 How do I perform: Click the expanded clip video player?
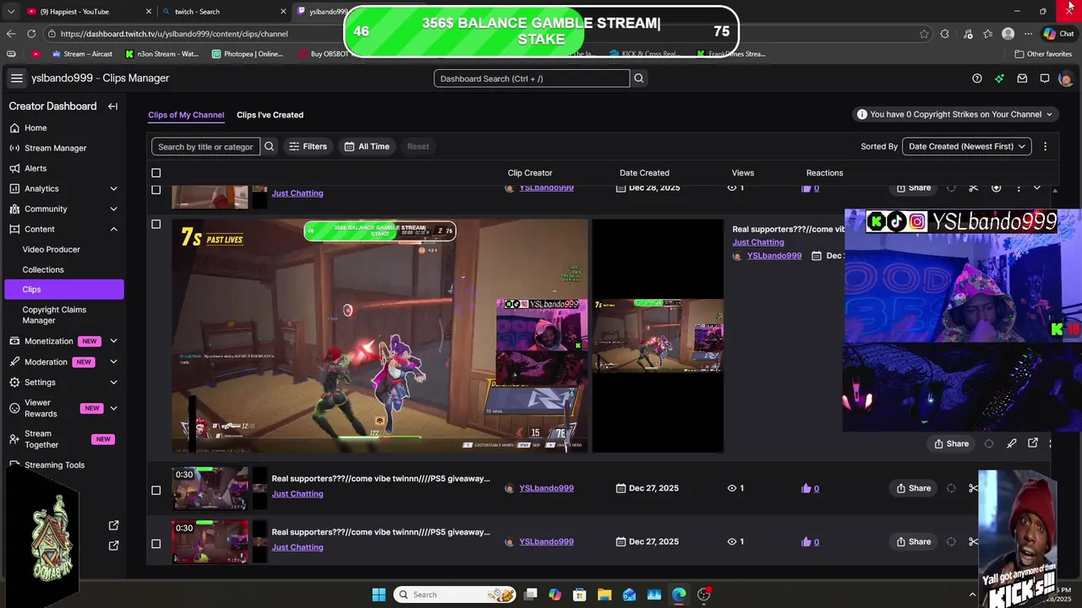click(380, 335)
